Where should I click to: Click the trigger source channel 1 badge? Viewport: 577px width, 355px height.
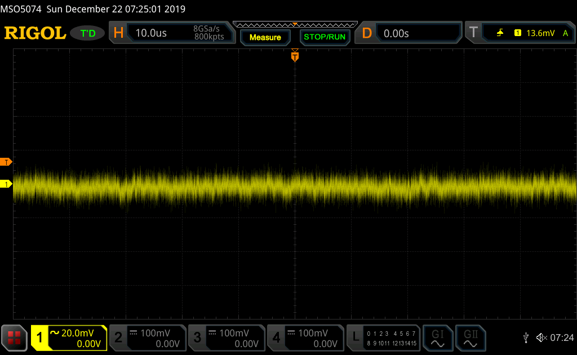pos(517,33)
